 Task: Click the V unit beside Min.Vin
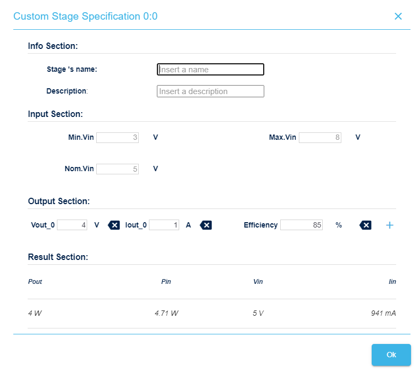155,137
